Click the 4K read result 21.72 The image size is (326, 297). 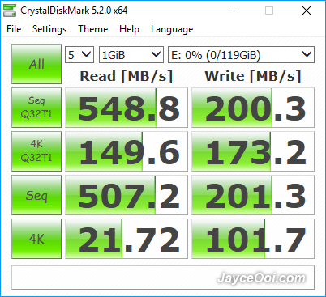point(127,239)
